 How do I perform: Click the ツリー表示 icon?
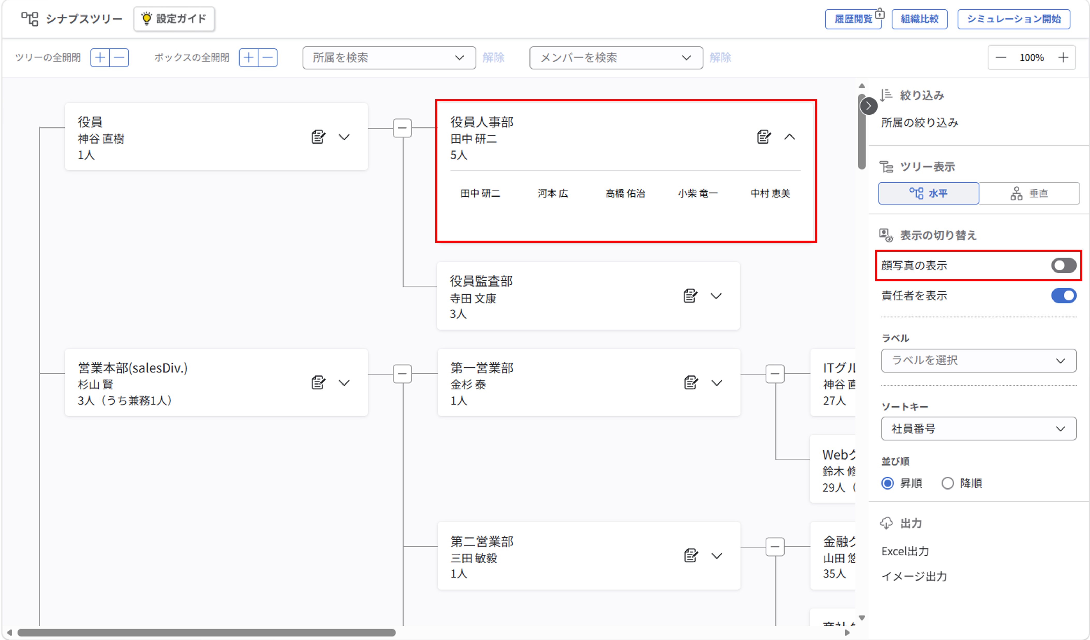pos(886,167)
